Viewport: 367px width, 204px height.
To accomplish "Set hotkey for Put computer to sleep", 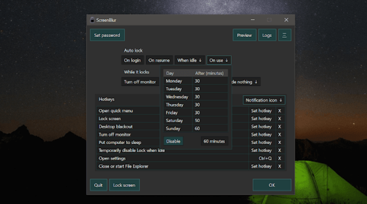I will tap(261, 142).
